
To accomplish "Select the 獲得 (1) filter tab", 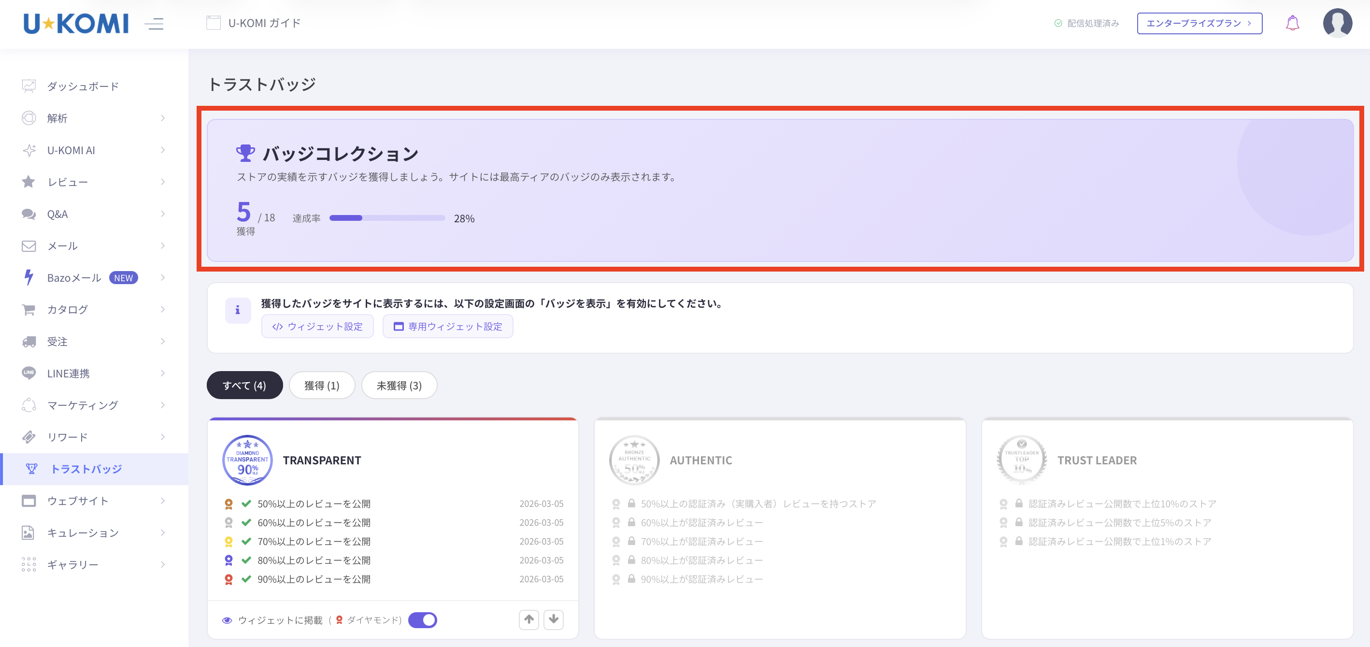I will point(321,385).
